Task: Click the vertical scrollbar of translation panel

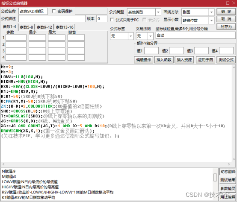Action: point(215,177)
